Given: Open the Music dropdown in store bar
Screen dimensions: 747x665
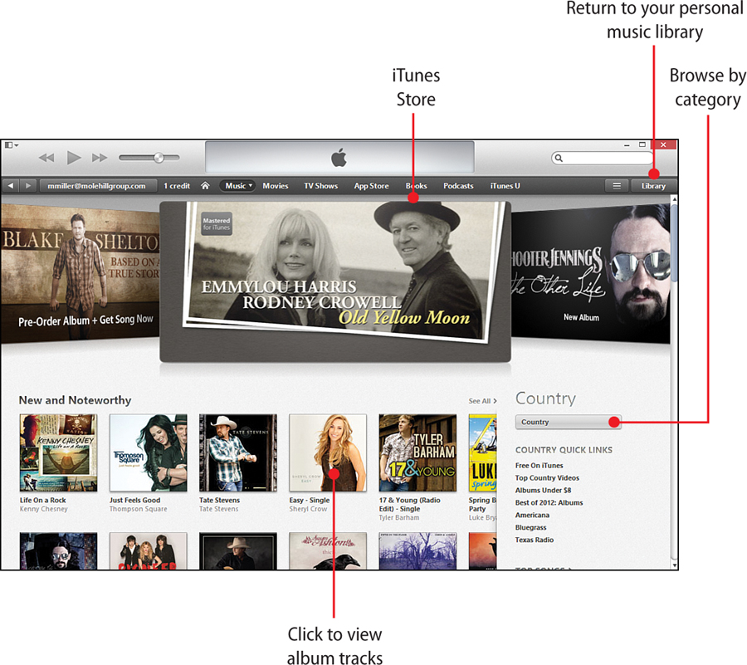Looking at the screenshot, I should tap(237, 186).
